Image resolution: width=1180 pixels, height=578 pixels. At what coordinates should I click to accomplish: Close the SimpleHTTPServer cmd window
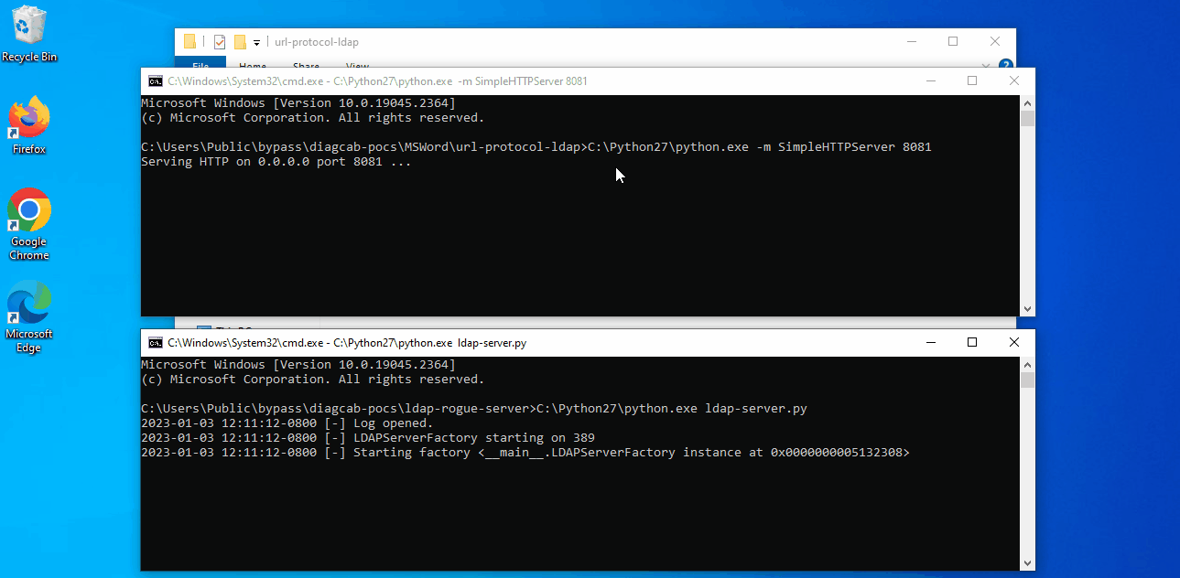[x=1014, y=80]
